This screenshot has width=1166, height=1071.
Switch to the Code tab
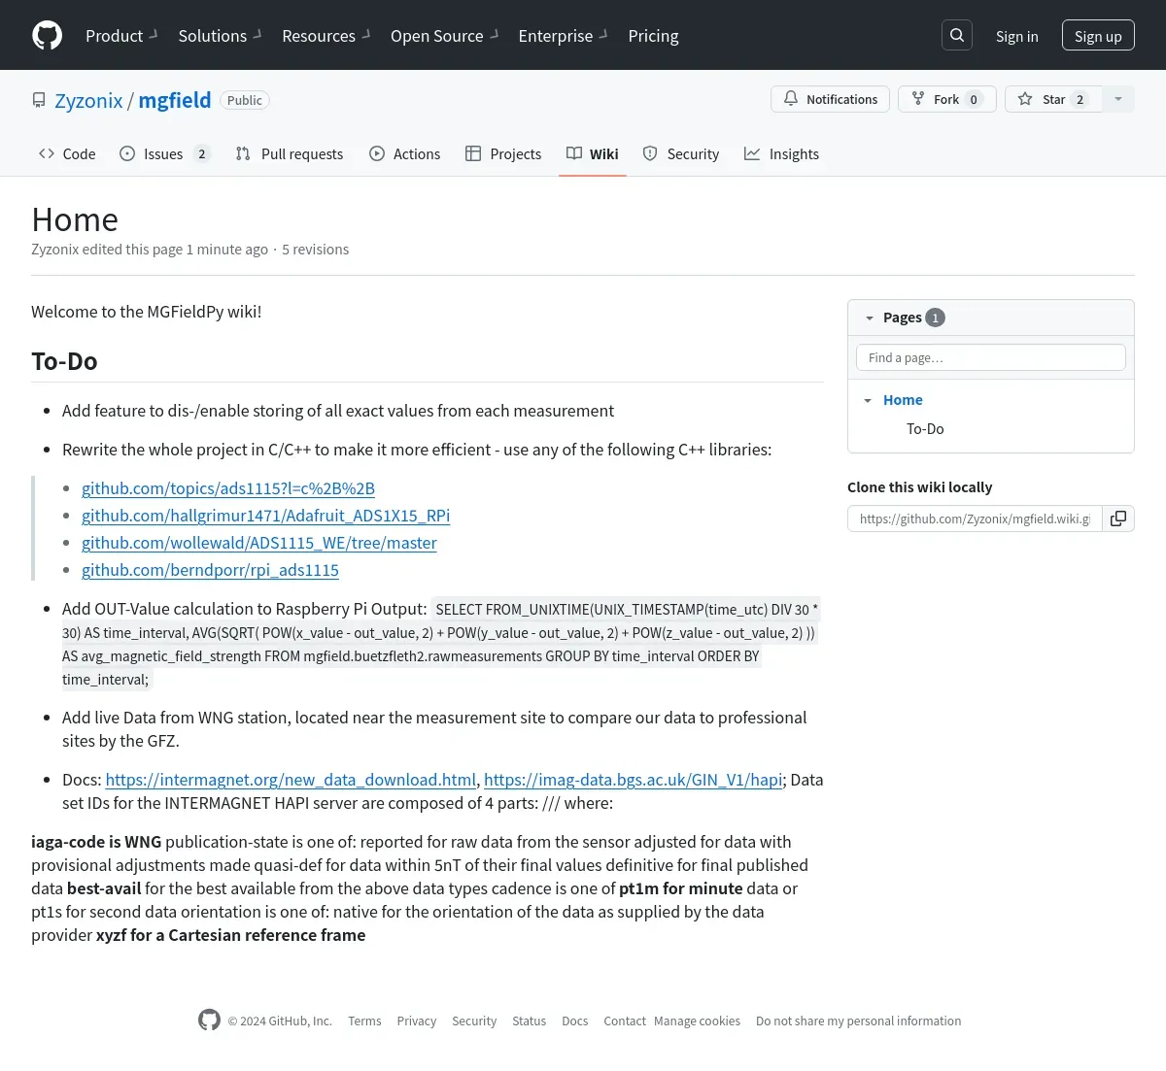coord(67,153)
